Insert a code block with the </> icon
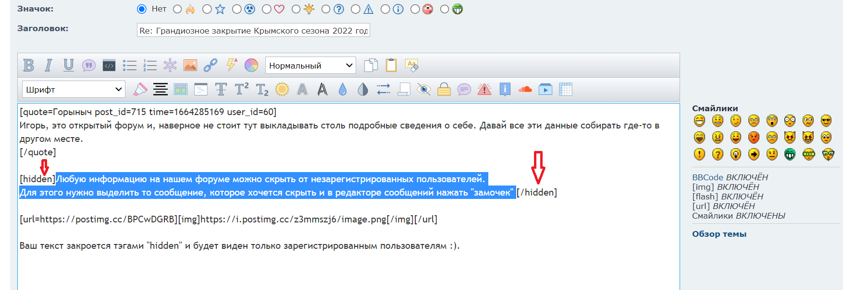The width and height of the screenshot is (843, 290). coord(109,65)
